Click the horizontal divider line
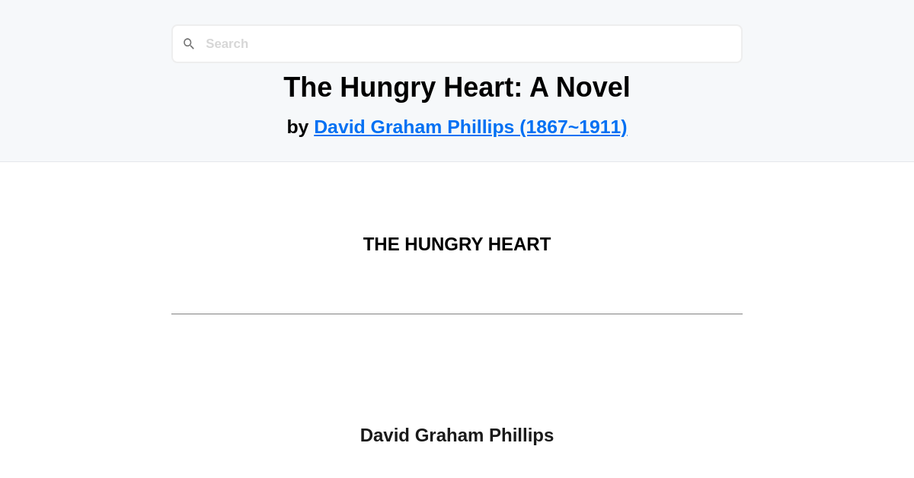 pyautogui.click(x=457, y=314)
